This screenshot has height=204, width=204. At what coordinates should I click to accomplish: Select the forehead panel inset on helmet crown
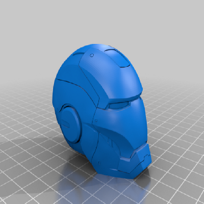pyautogui.click(x=117, y=58)
